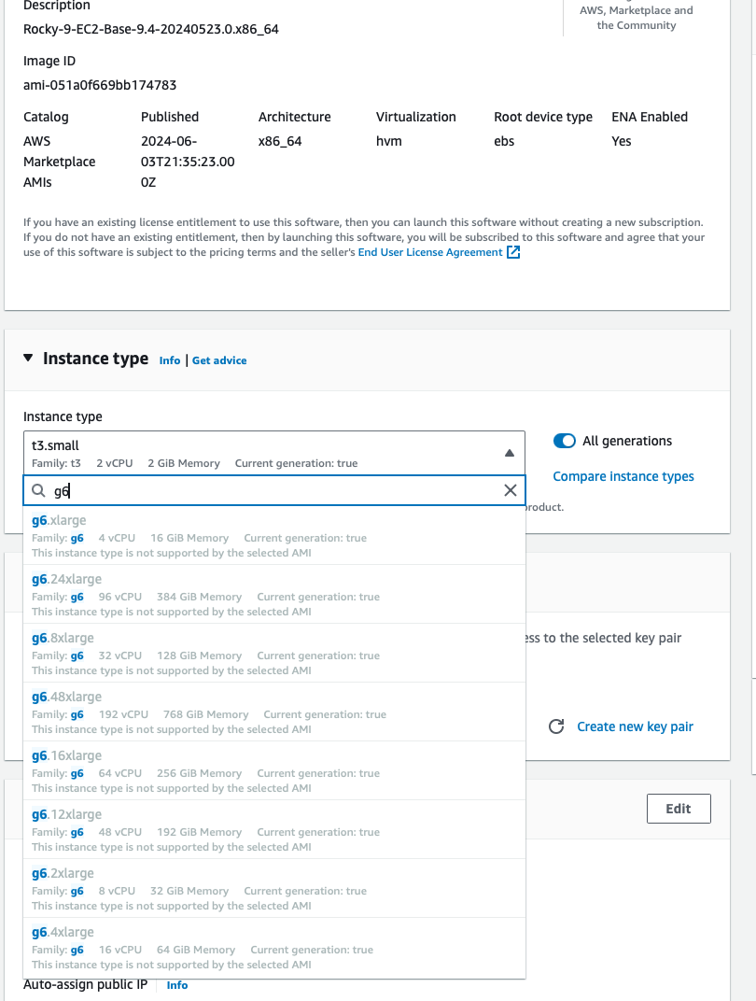Open Get advice link for instance type

pos(219,360)
